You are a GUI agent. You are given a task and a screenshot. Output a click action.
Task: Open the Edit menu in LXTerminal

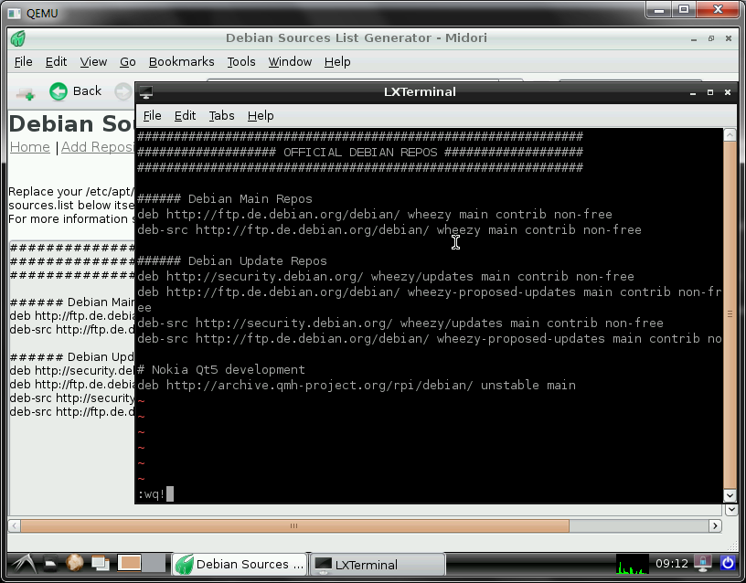(x=185, y=115)
